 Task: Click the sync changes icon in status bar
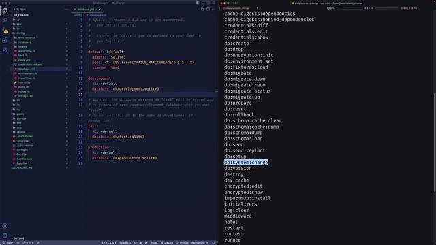tap(18, 243)
